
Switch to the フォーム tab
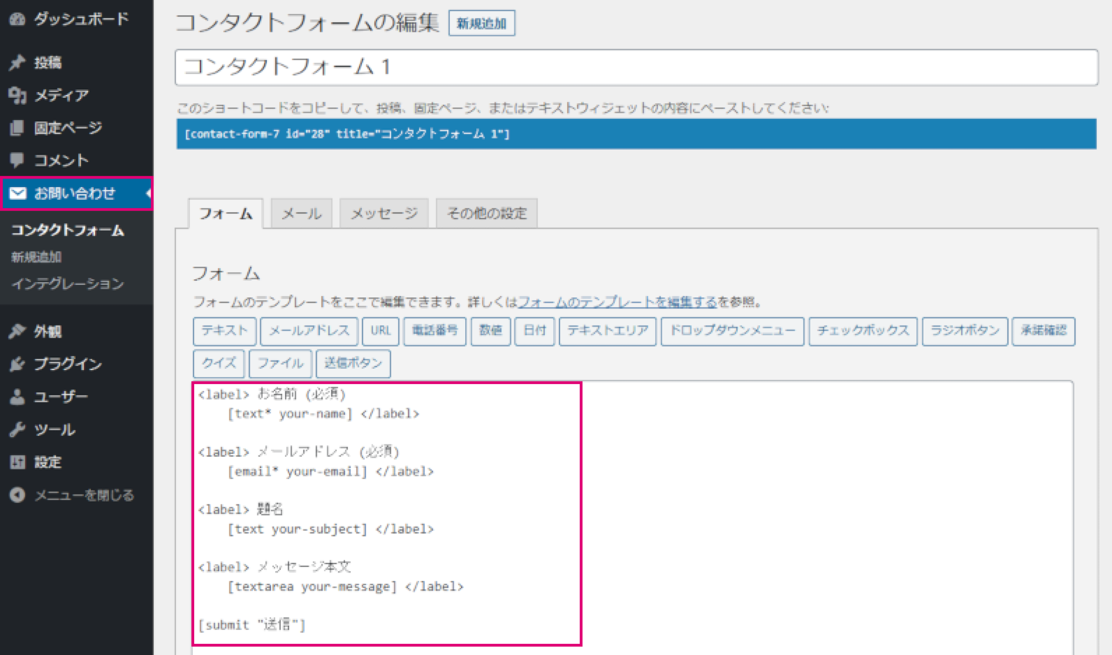point(226,214)
